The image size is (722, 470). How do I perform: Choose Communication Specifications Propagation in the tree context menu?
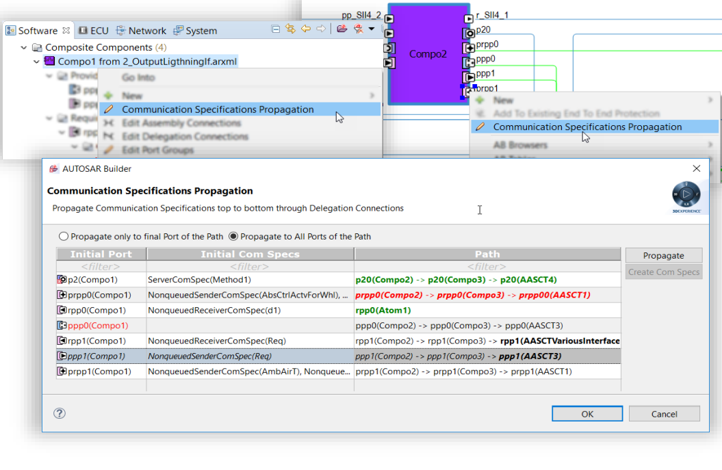(x=240, y=109)
